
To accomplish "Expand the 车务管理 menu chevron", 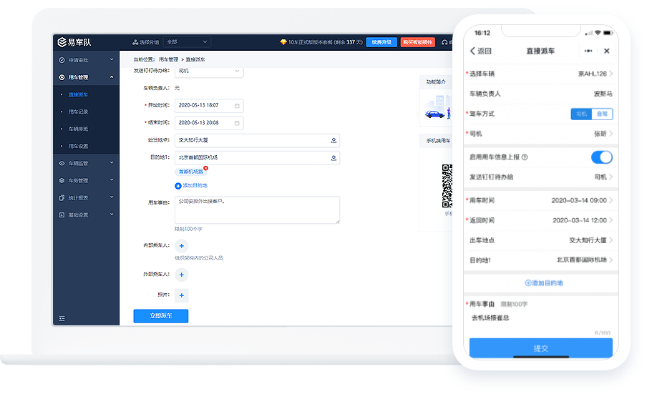I will (x=112, y=180).
